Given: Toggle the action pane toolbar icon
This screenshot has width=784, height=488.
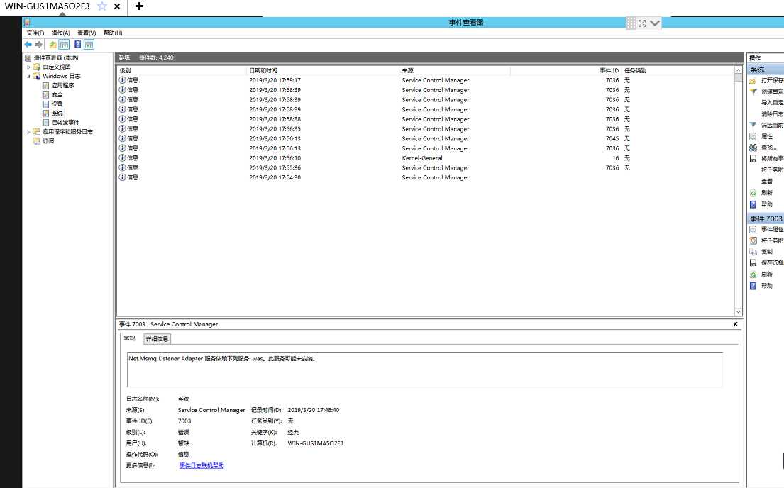Looking at the screenshot, I should click(89, 45).
